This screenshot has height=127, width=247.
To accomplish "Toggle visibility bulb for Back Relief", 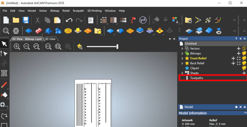I will [x=244, y=63].
